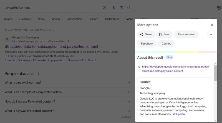Close the More options panel

coord(212,25)
